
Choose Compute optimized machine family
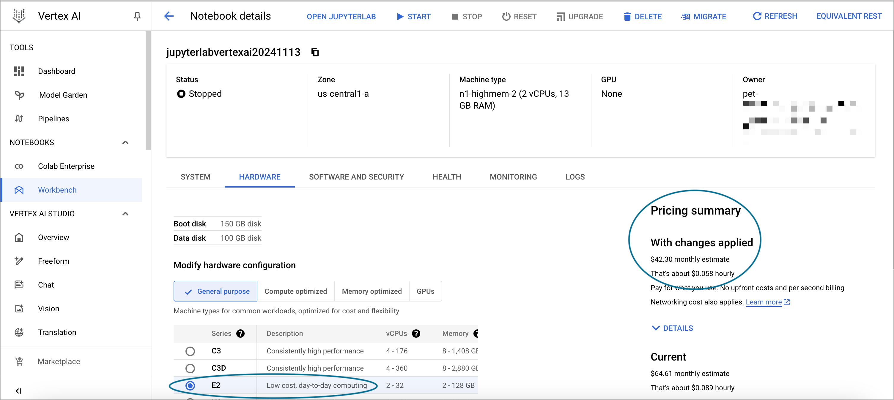(296, 291)
